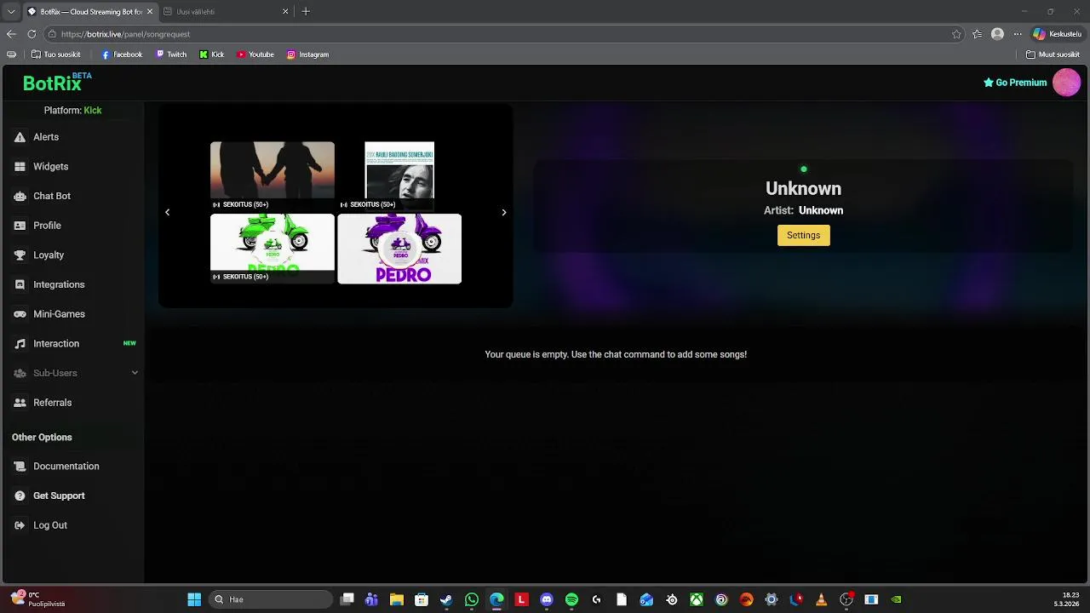Open the tab search dropdown
Image resolution: width=1090 pixels, height=613 pixels.
[x=11, y=12]
